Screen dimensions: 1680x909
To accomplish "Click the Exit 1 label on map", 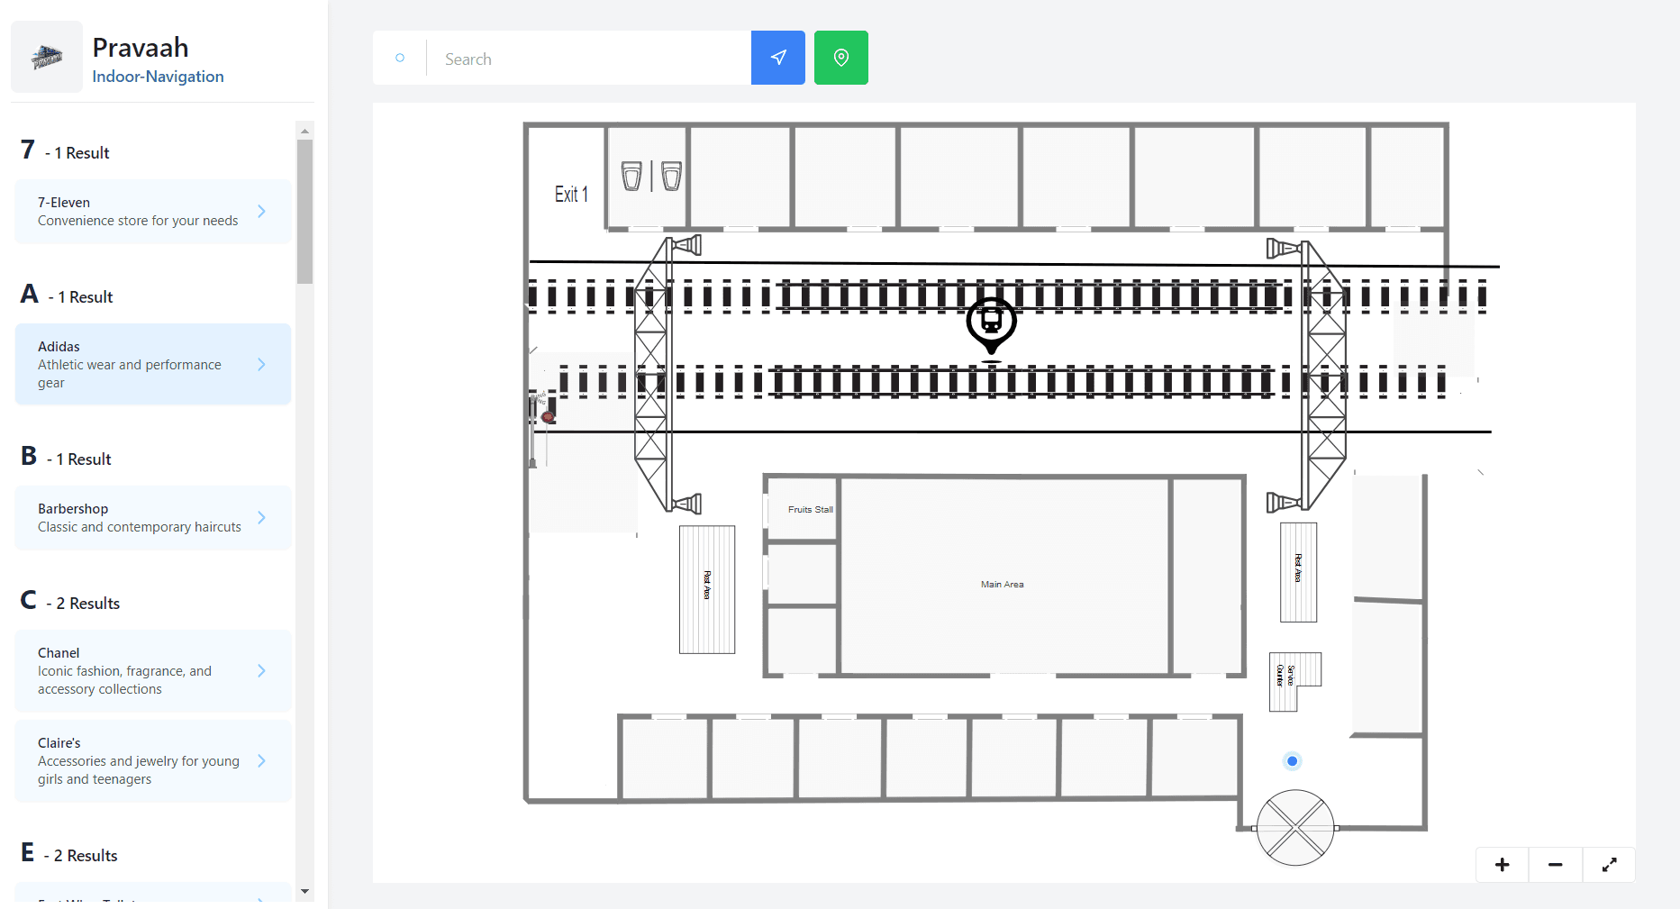I will [571, 195].
